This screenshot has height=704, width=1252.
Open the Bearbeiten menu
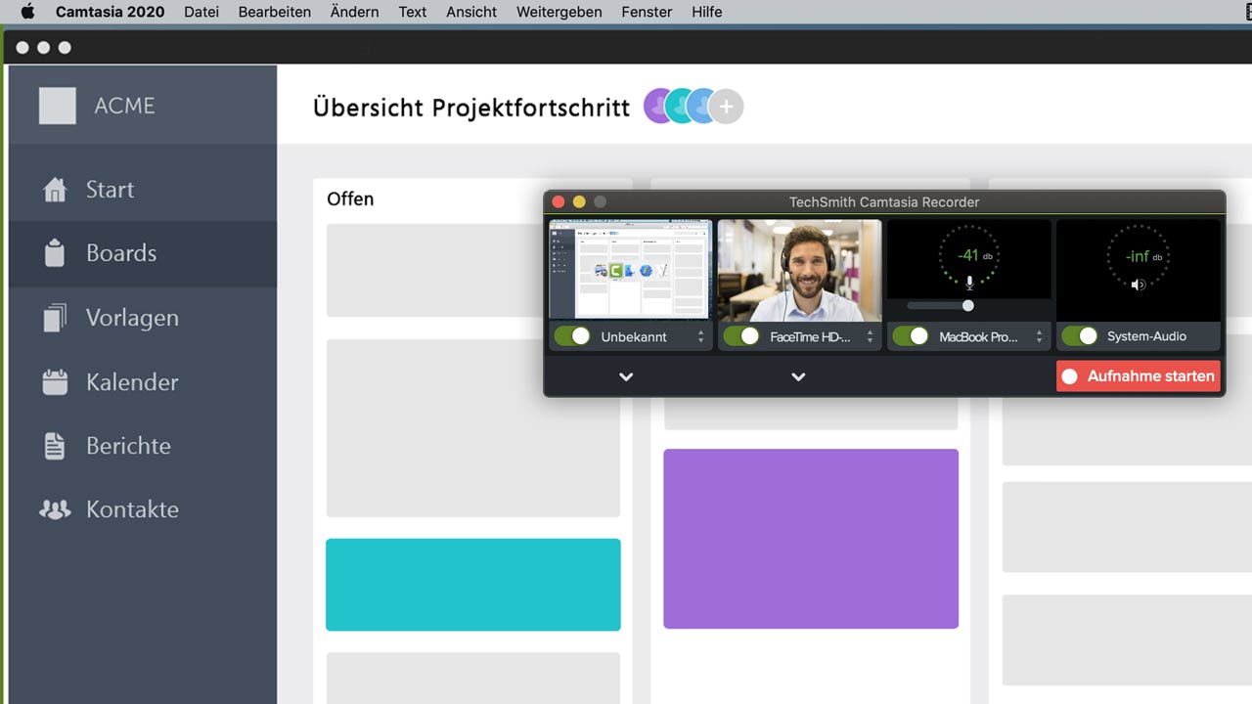[274, 12]
